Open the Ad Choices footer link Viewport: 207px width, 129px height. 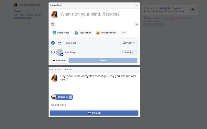[183, 18]
